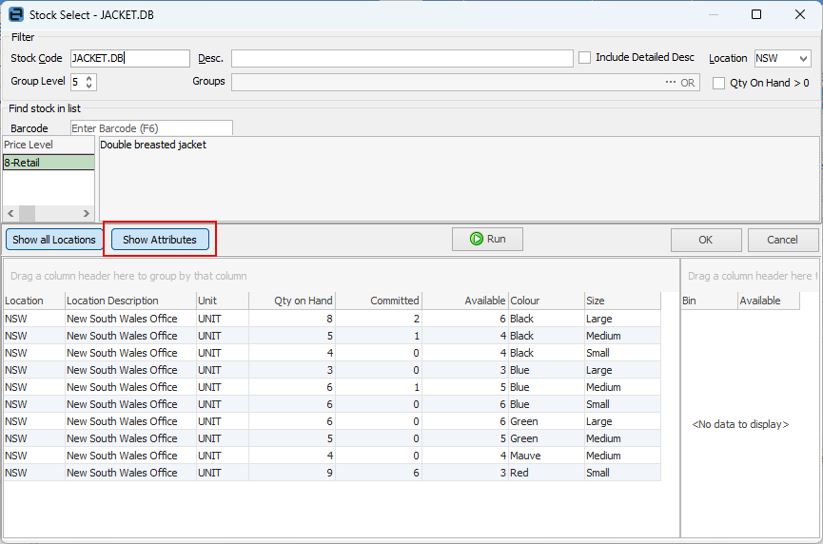Confirm selection with OK button
823x544 pixels.
click(706, 240)
